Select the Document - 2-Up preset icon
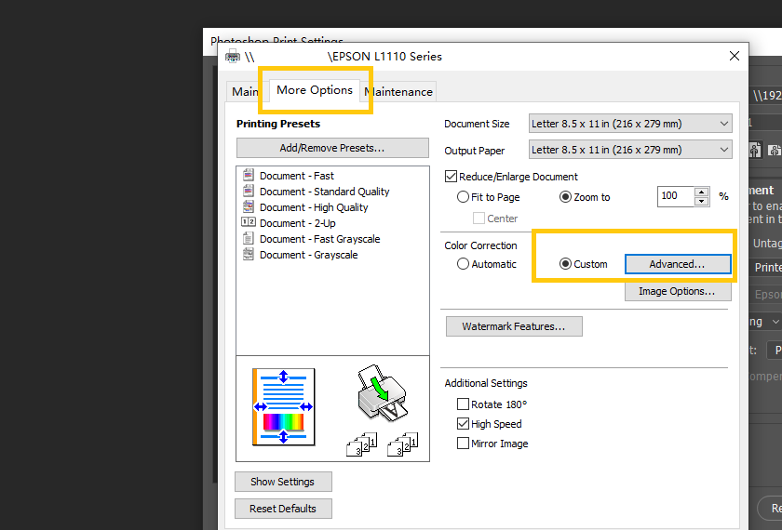The width and height of the screenshot is (782, 530). (249, 223)
